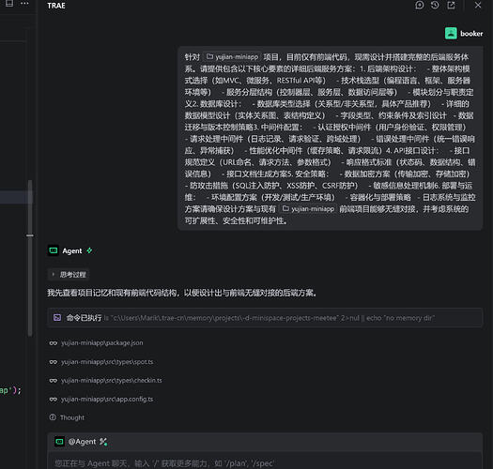
Task: Click the terminal icon next to 命令已执行
Action: click(57, 318)
